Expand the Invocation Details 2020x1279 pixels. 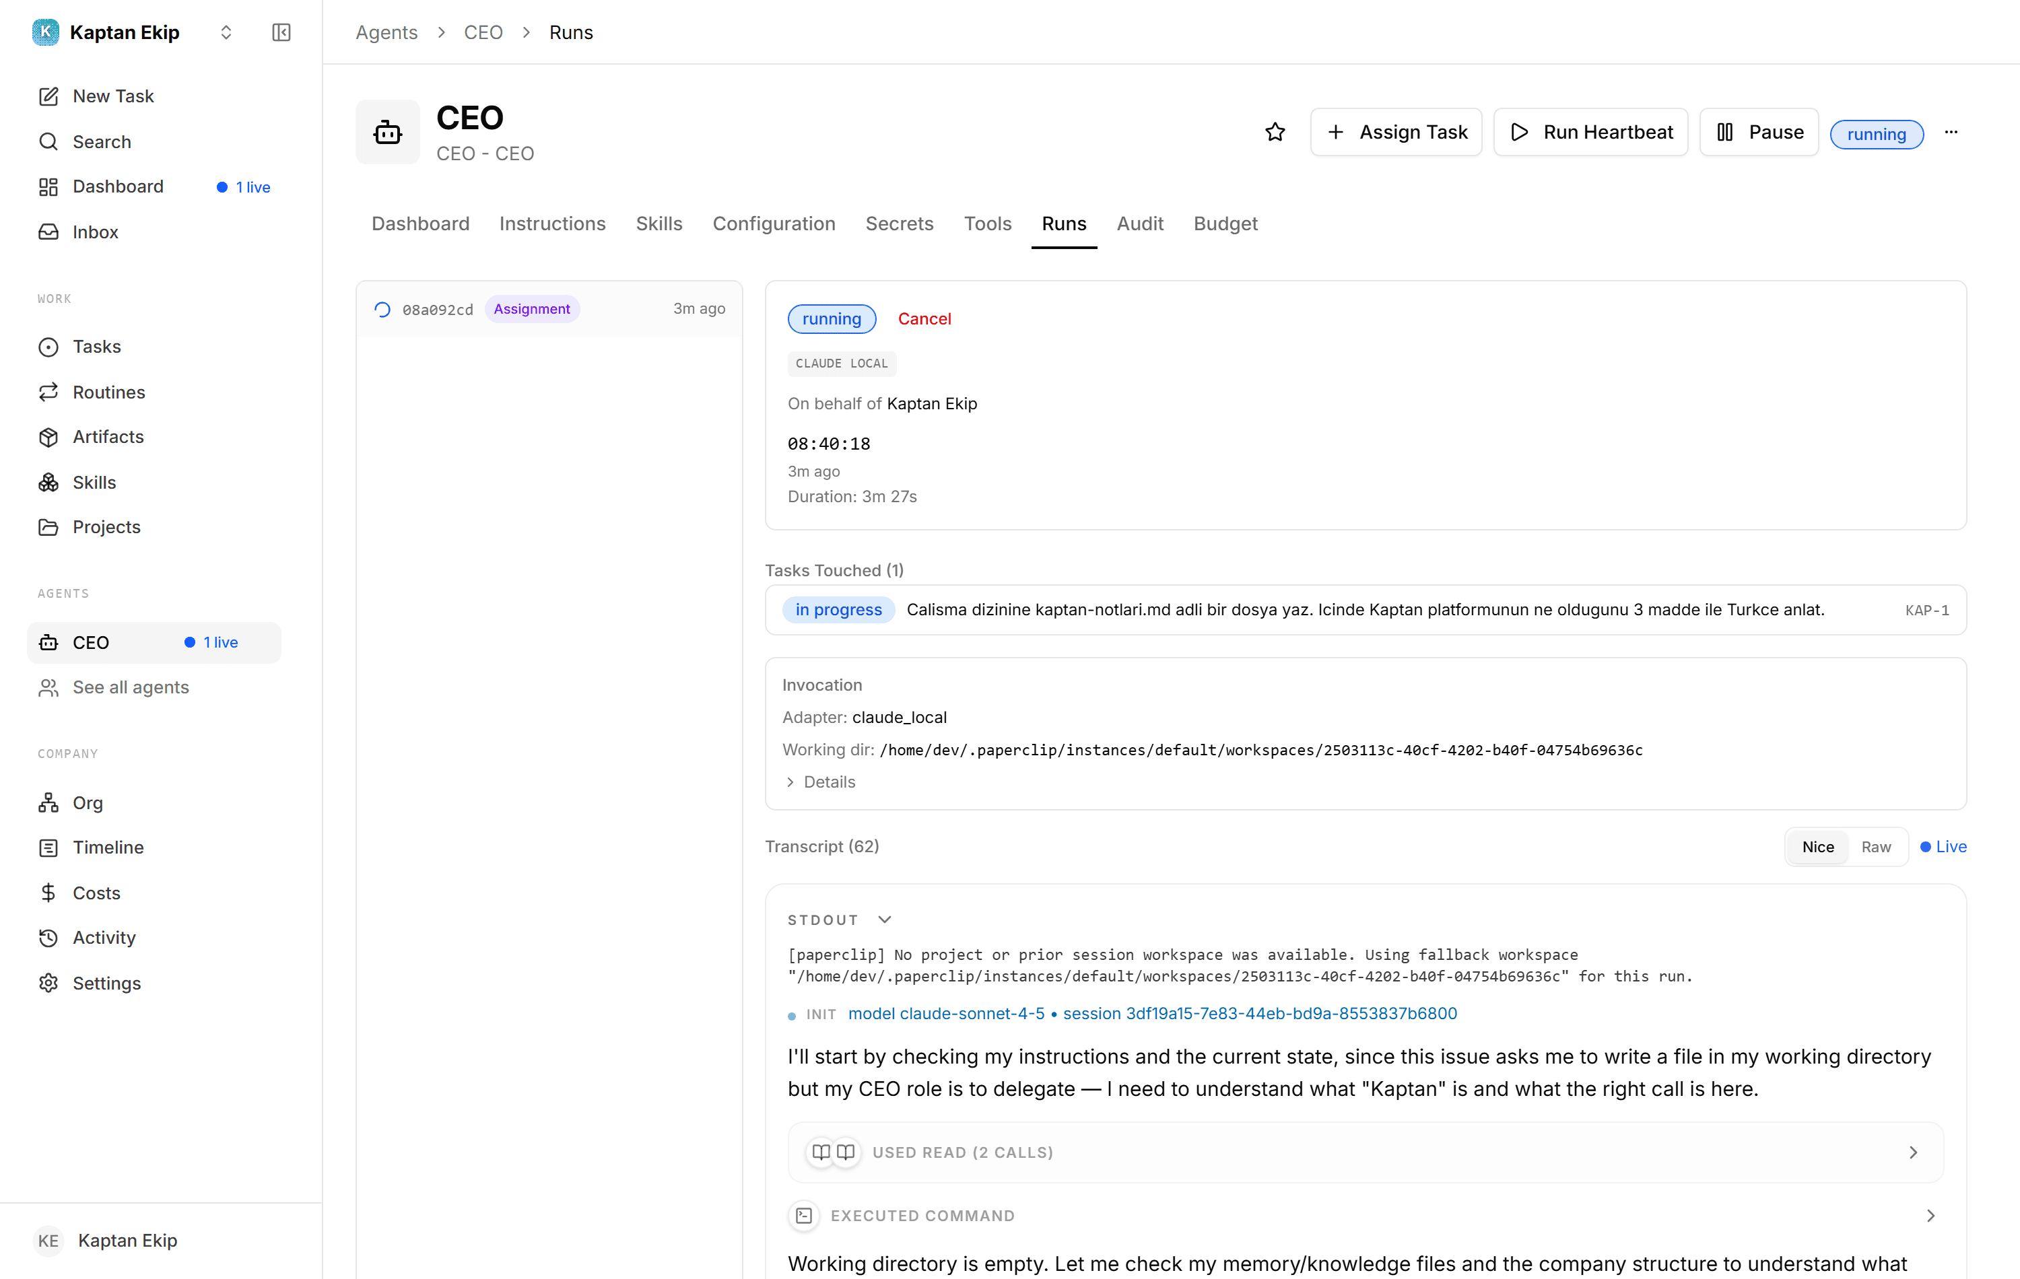pos(819,782)
